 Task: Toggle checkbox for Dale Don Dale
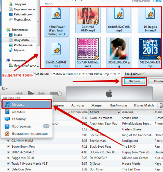(x=8, y=169)
